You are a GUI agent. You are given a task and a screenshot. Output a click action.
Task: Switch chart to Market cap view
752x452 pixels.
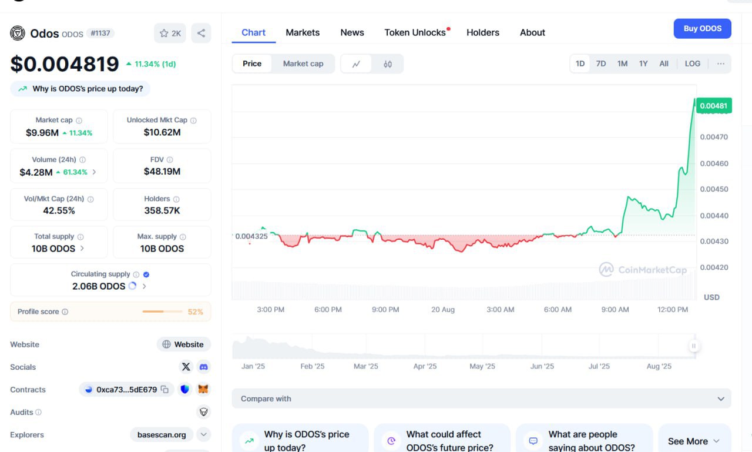point(303,64)
